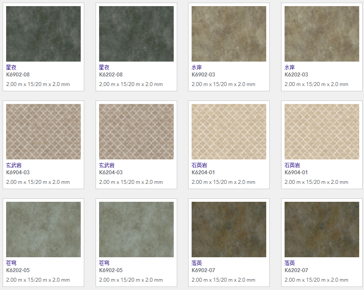This screenshot has height=290, width=364.
Task: Open the 水岸 K6902-03 texture thumbnail
Action: coord(229,34)
